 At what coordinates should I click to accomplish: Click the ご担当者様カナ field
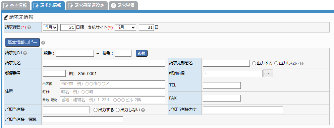[x=243, y=110]
